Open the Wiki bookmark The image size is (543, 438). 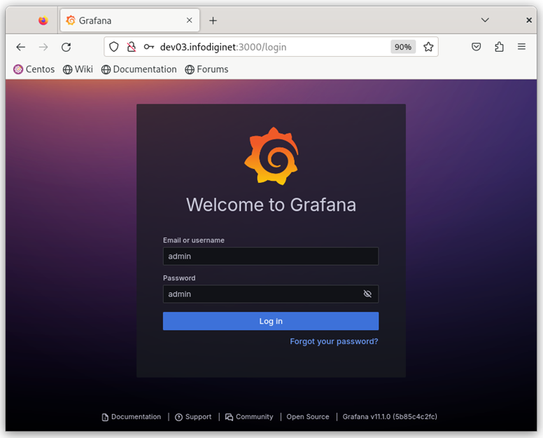pyautogui.click(x=78, y=69)
